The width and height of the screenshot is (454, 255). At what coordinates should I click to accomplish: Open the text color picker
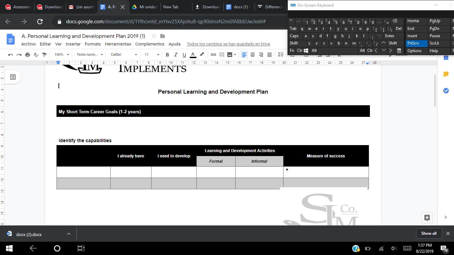tap(193, 55)
